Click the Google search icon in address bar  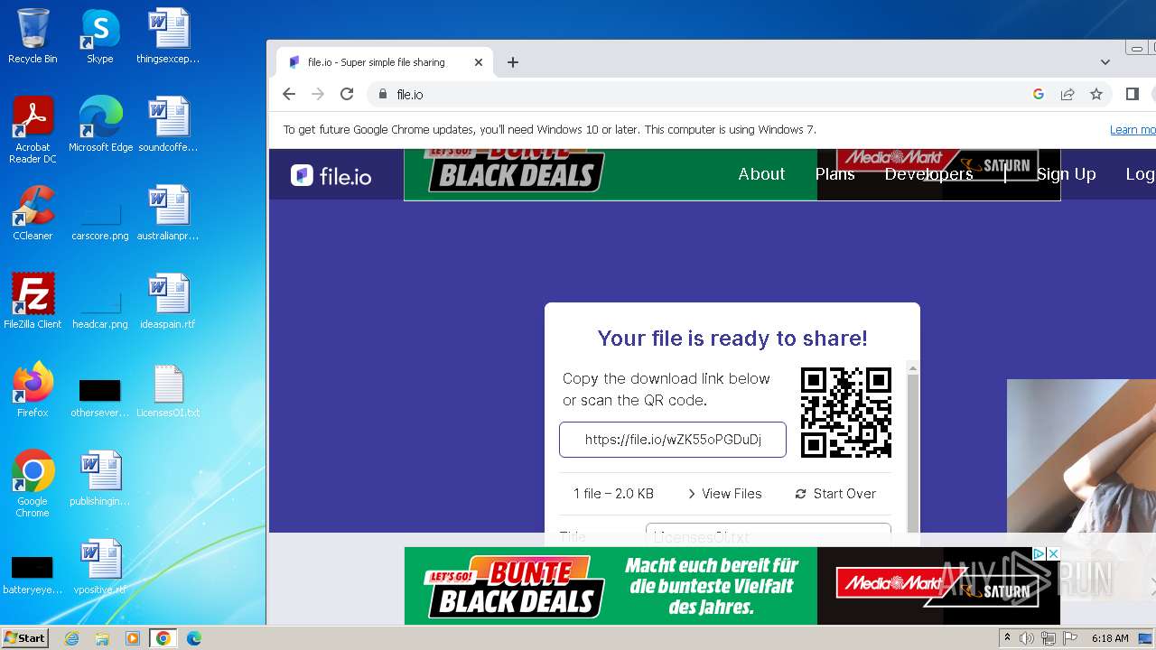click(x=1039, y=94)
